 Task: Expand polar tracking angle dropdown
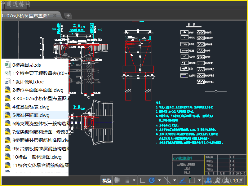[x=159, y=180]
